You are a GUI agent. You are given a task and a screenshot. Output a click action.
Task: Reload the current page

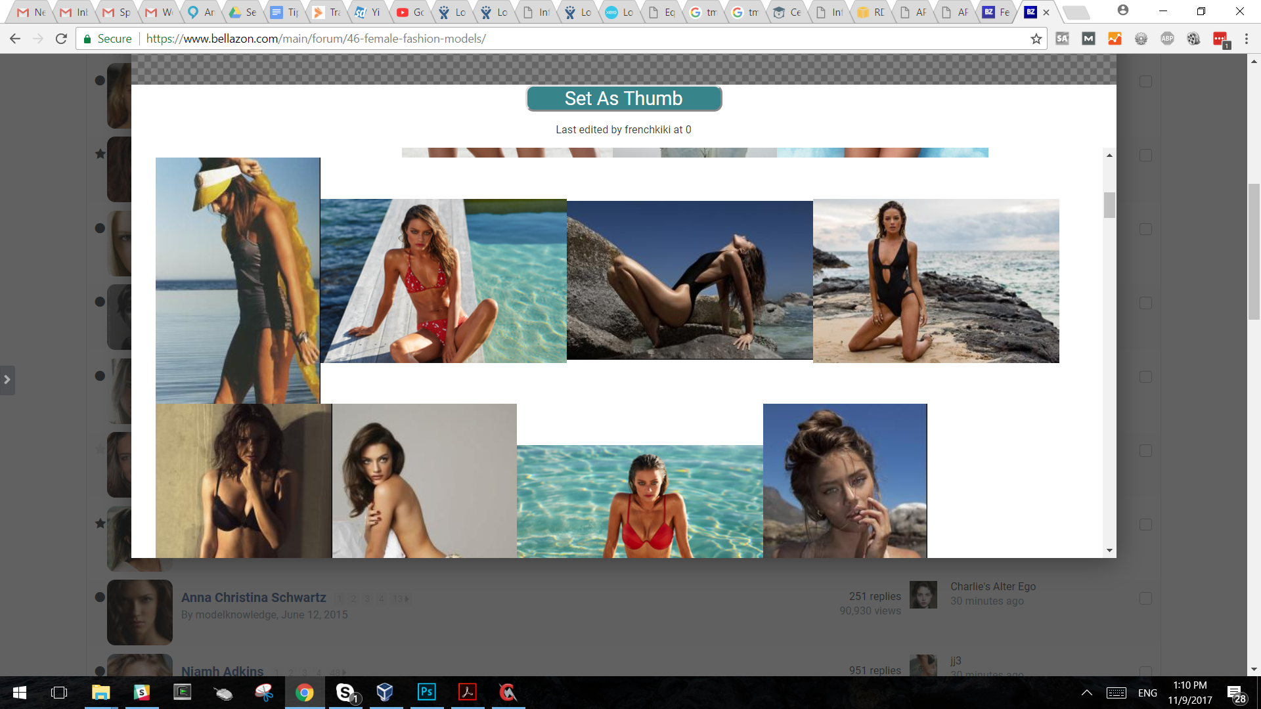tap(61, 39)
